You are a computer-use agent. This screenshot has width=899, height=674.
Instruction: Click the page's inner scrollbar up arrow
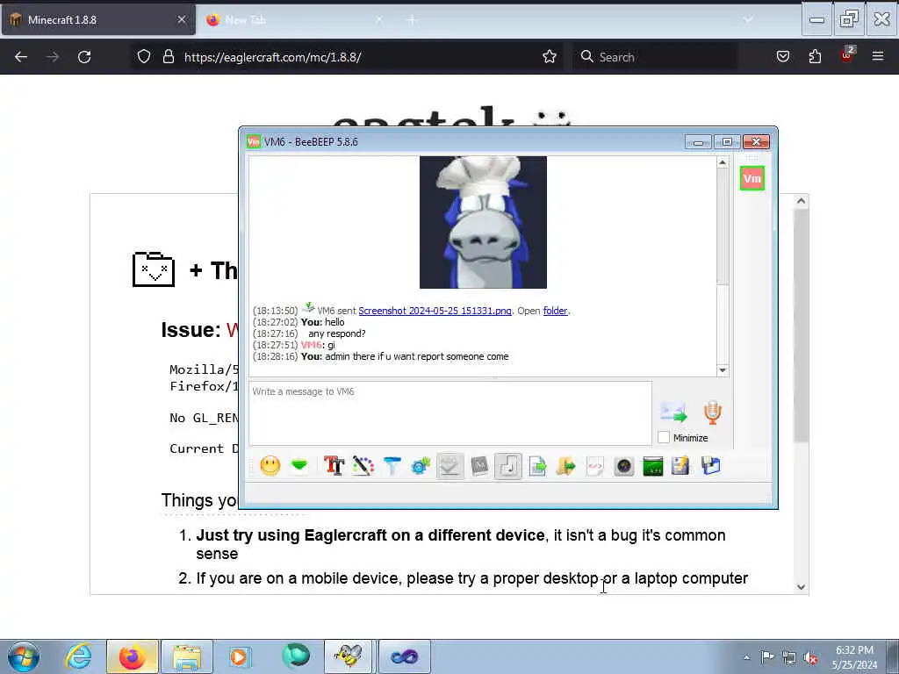pos(801,201)
